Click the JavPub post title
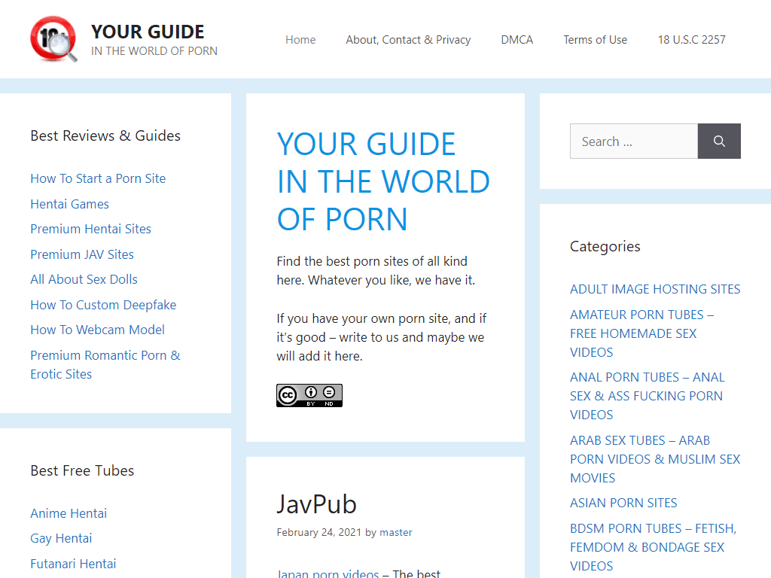This screenshot has height=578, width=771. [317, 504]
